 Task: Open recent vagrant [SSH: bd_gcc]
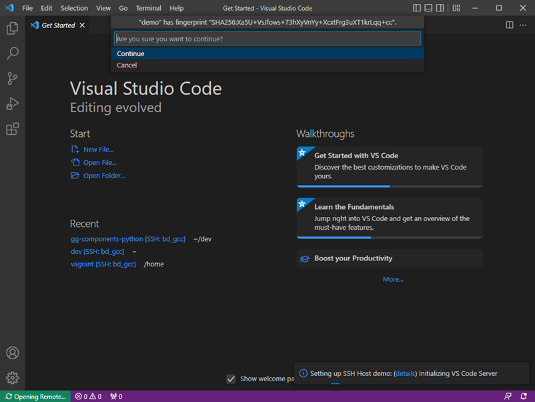[x=103, y=264]
